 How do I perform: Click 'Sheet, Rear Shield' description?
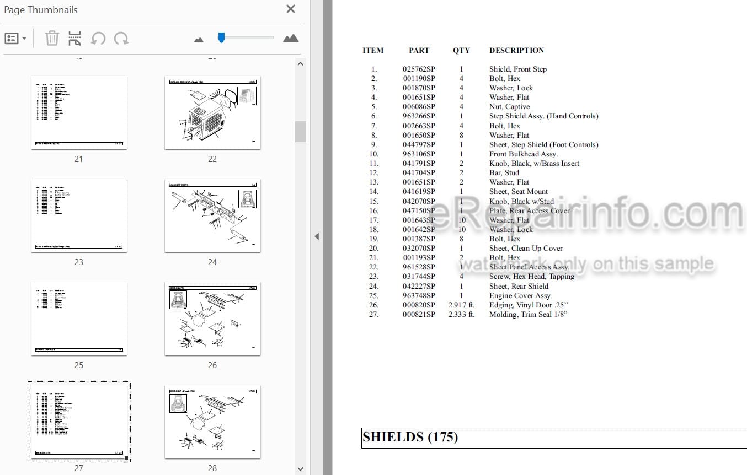coord(519,287)
